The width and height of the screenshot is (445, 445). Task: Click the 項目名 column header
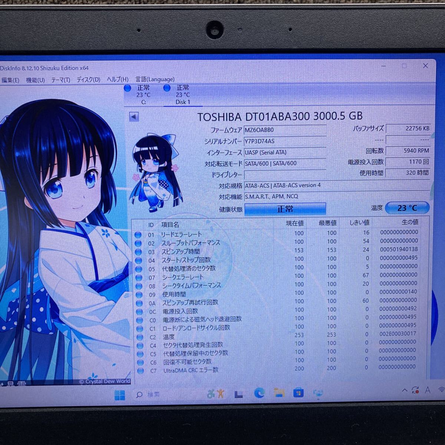(x=170, y=225)
